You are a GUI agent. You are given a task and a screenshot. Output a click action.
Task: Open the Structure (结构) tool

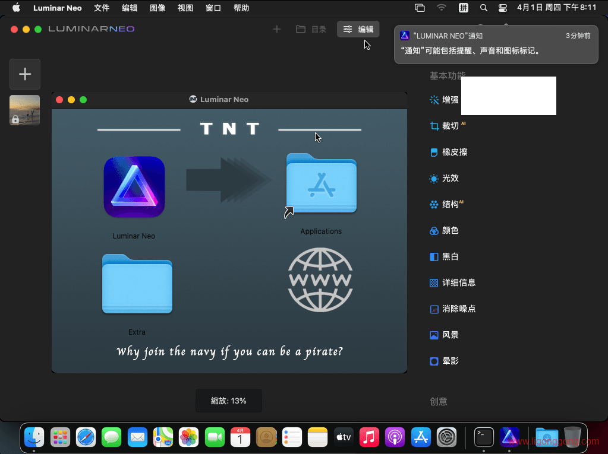pos(447,204)
